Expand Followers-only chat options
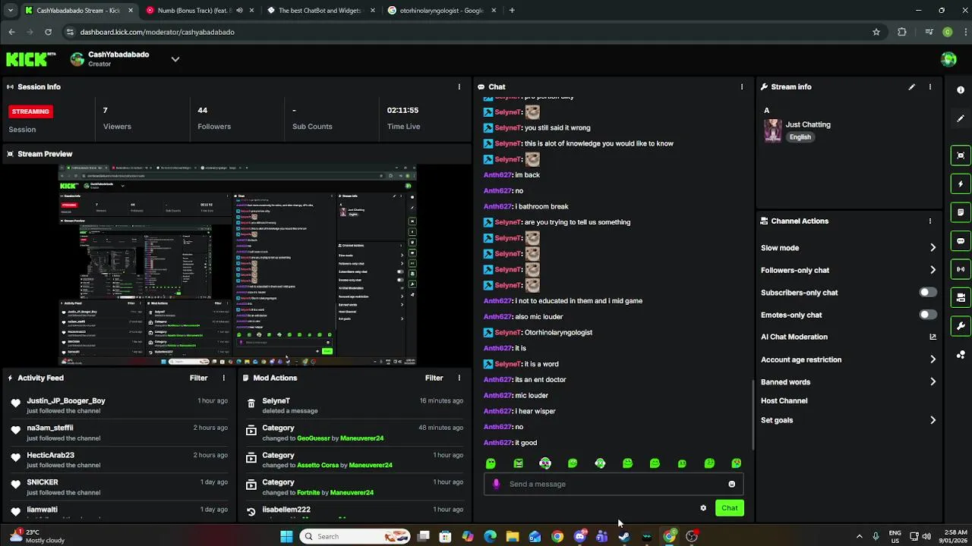 tap(933, 270)
